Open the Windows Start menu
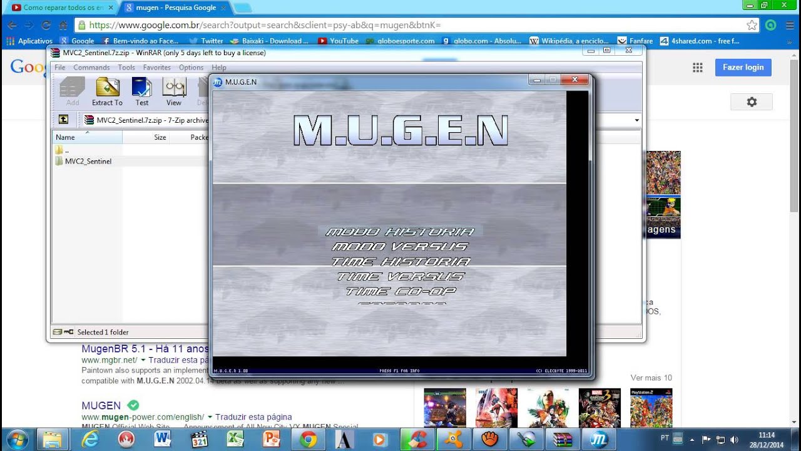 [17, 439]
